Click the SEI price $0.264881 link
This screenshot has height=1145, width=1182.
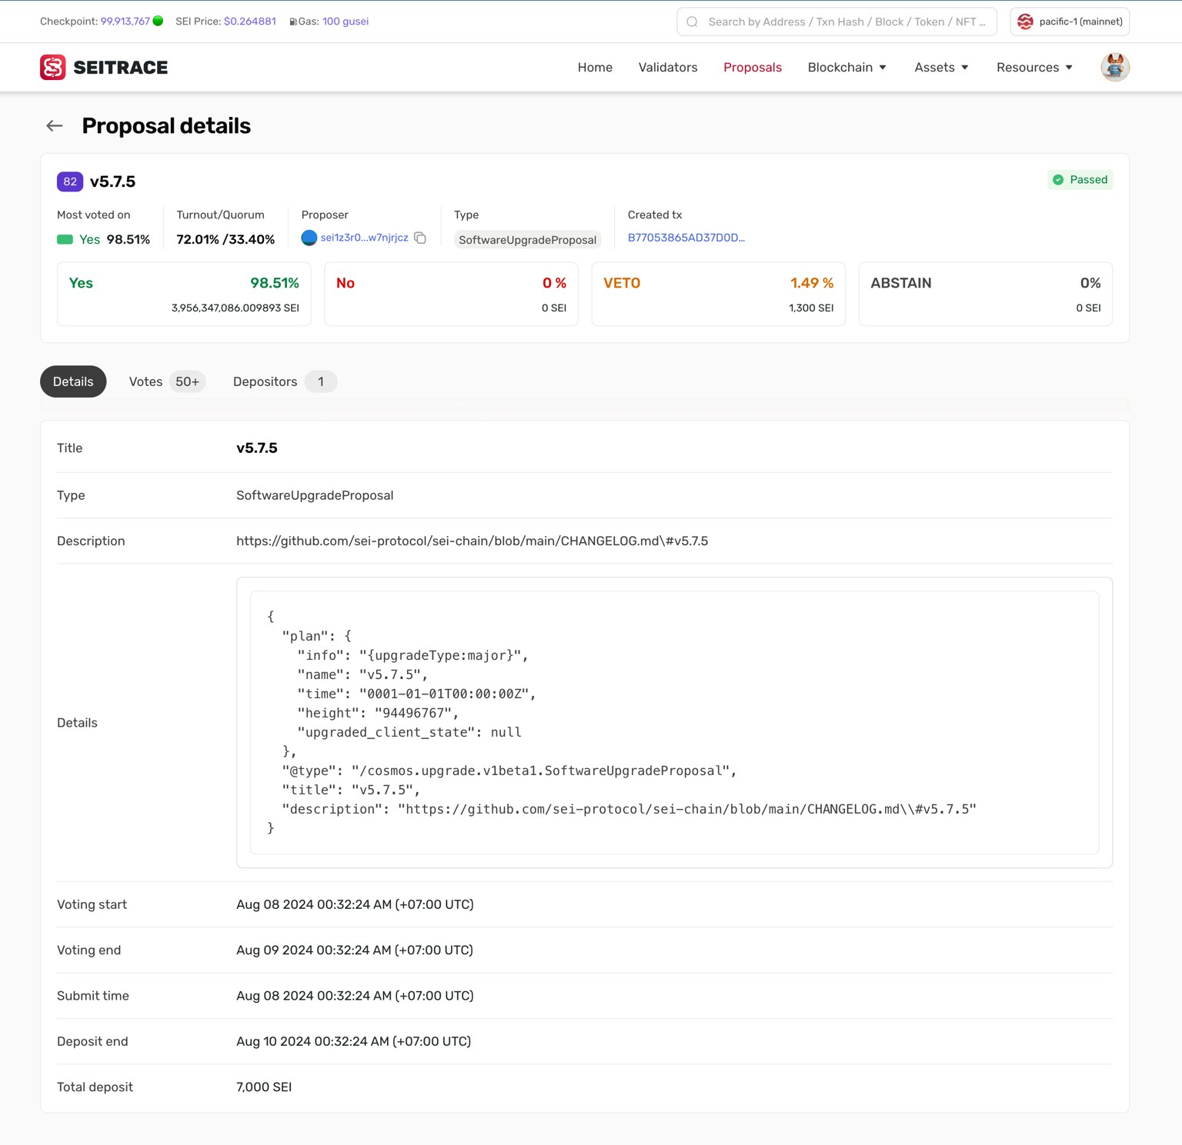(x=250, y=22)
